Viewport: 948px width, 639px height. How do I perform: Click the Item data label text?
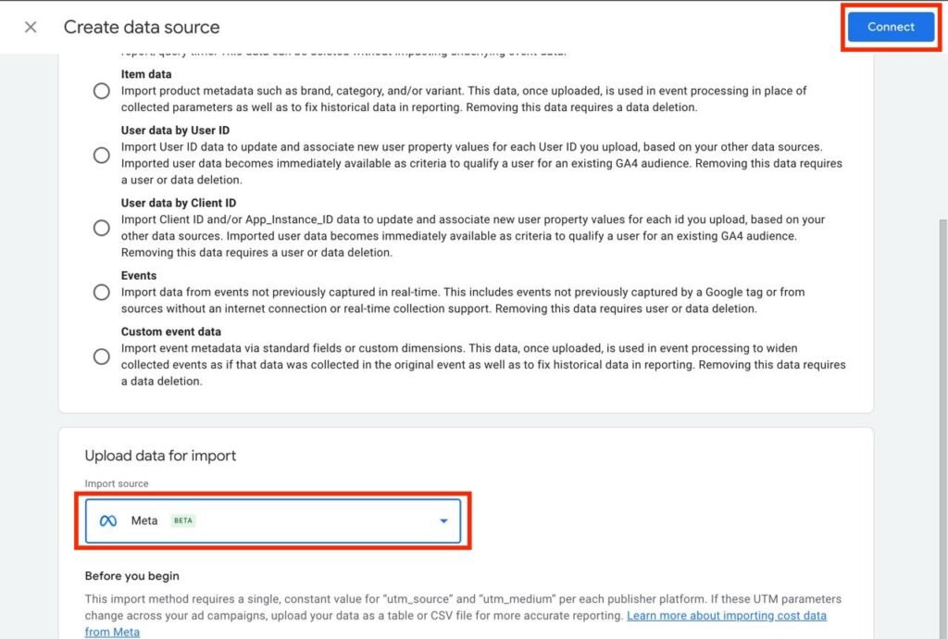click(x=146, y=74)
